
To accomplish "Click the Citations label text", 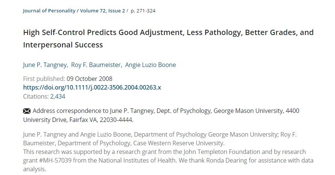I will click(x=36, y=96).
